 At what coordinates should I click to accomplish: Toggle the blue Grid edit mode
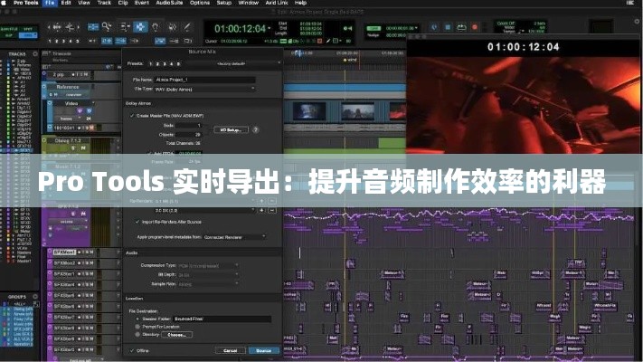click(27, 35)
